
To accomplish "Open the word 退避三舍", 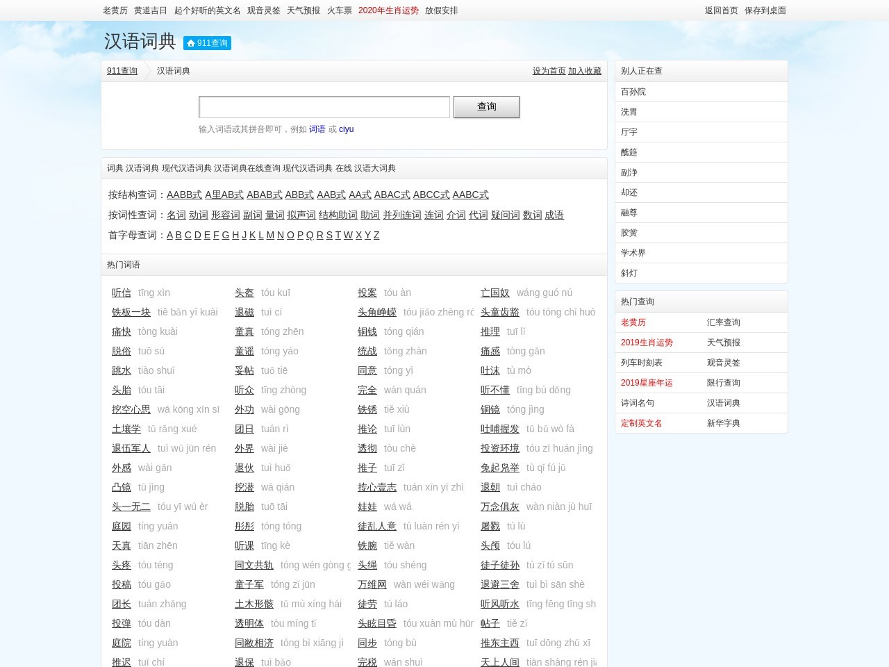I will point(500,584).
